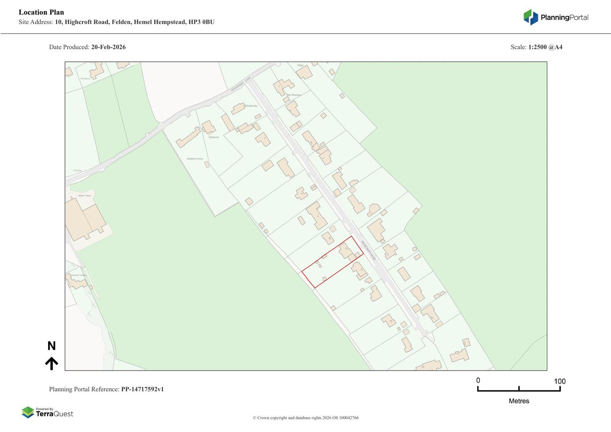This screenshot has height=432, width=611.
Task: Click the small circular structure near house 13
Action: coord(415,249)
